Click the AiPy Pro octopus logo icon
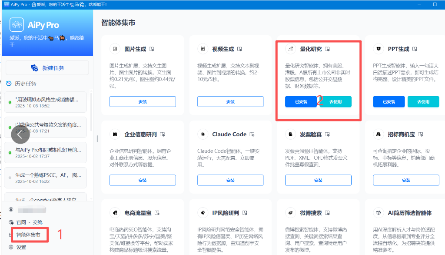The width and height of the screenshot is (445, 255). click(x=17, y=25)
